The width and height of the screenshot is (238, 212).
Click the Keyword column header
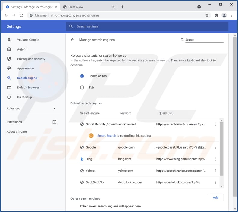click(125, 113)
